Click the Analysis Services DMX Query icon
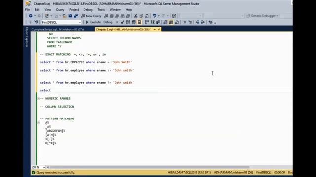Screen dimensions: 316x177 tap(117, 16)
